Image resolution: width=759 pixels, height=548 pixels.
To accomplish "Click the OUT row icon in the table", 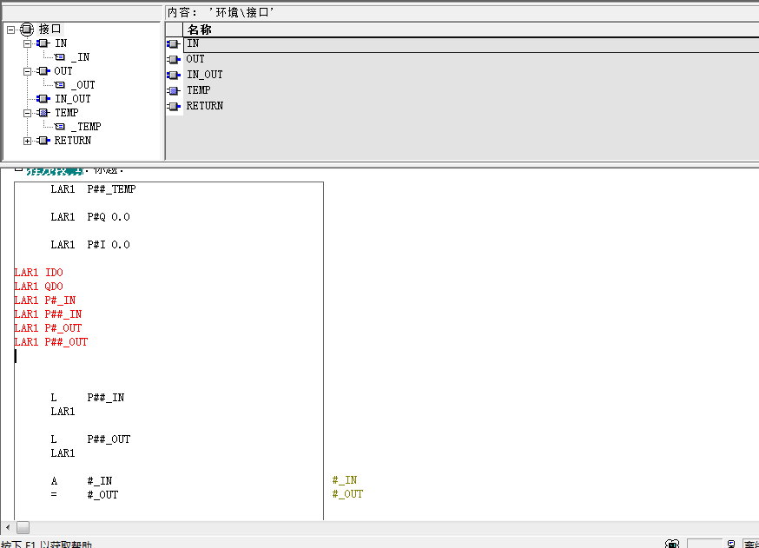I will (x=174, y=60).
